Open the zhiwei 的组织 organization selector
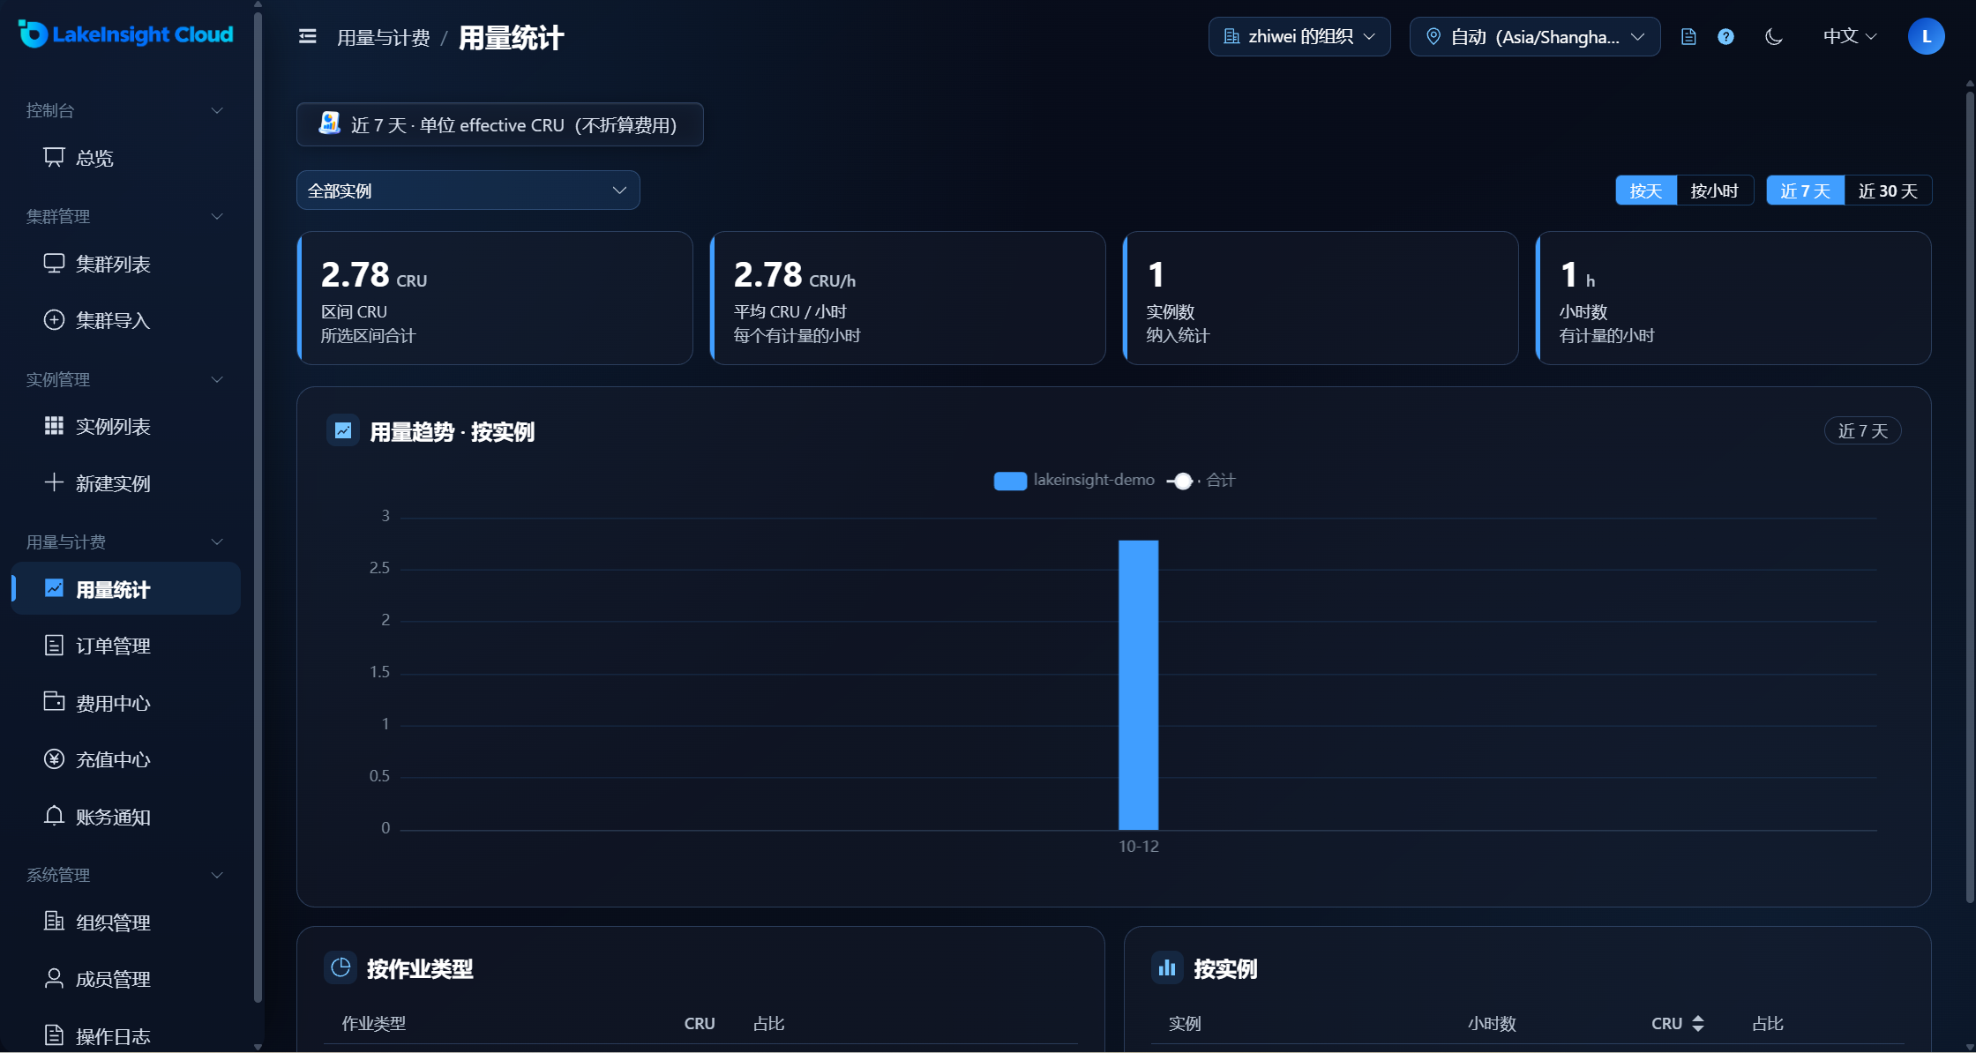 click(1299, 36)
